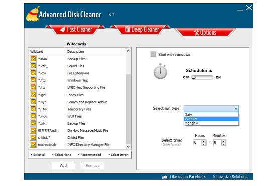Uncheck the *.syd wildcard checkbox
The image size is (276, 186).
33,102
